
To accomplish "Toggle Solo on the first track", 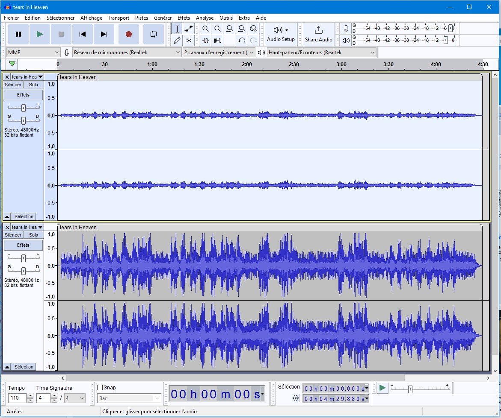I will coord(33,85).
